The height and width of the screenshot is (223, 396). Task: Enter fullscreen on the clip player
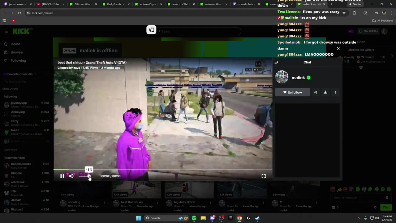[x=264, y=176]
